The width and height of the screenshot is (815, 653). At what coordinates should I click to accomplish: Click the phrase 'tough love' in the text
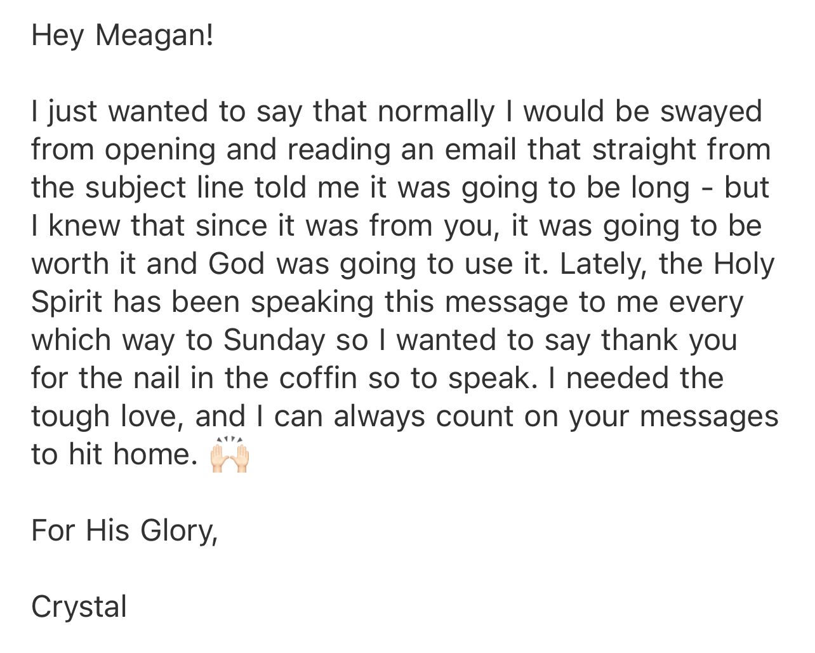108,417
